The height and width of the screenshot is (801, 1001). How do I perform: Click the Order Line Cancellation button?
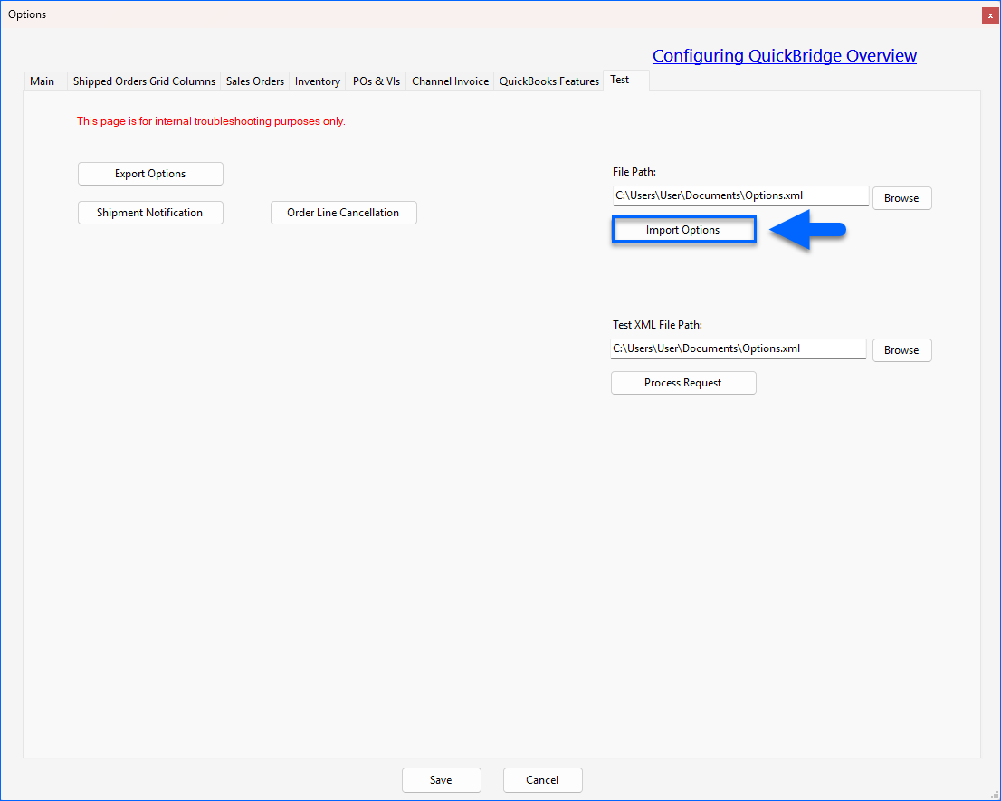point(343,213)
